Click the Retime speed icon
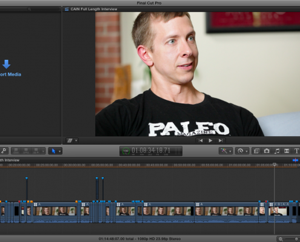The height and width of the screenshot is (242, 300). [241, 151]
